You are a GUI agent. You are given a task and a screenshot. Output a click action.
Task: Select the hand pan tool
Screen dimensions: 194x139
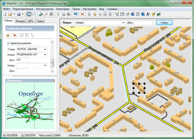click(95, 14)
